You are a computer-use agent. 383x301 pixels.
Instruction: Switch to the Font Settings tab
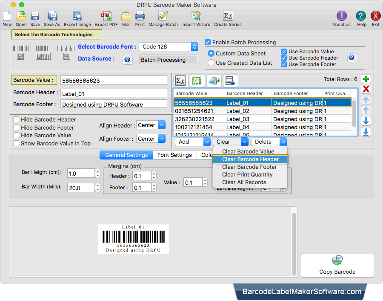point(174,155)
